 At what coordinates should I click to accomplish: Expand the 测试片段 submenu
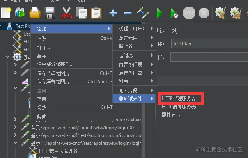click(x=135, y=91)
